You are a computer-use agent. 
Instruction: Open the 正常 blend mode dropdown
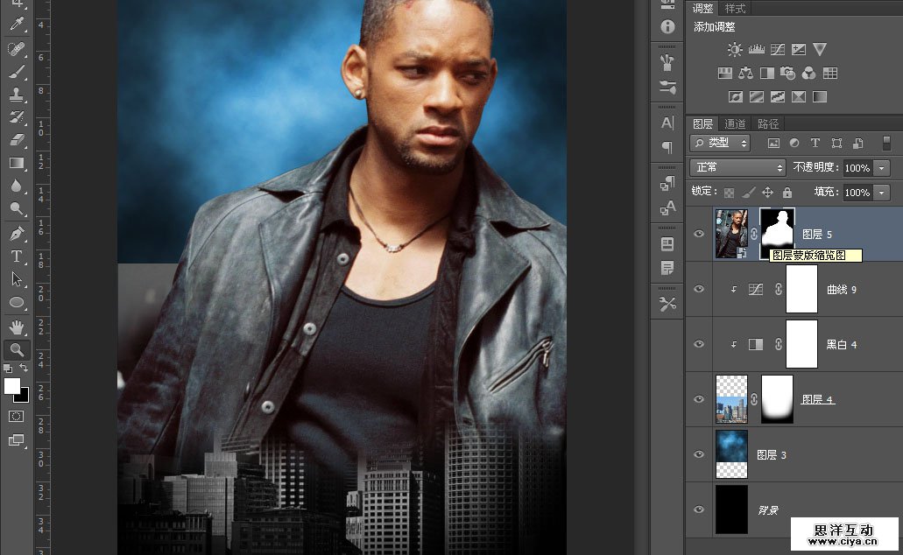(737, 167)
